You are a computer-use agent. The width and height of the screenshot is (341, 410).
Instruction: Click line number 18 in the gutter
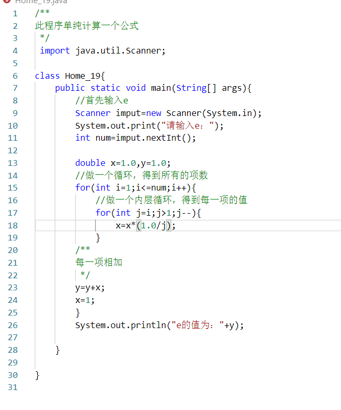click(13, 225)
